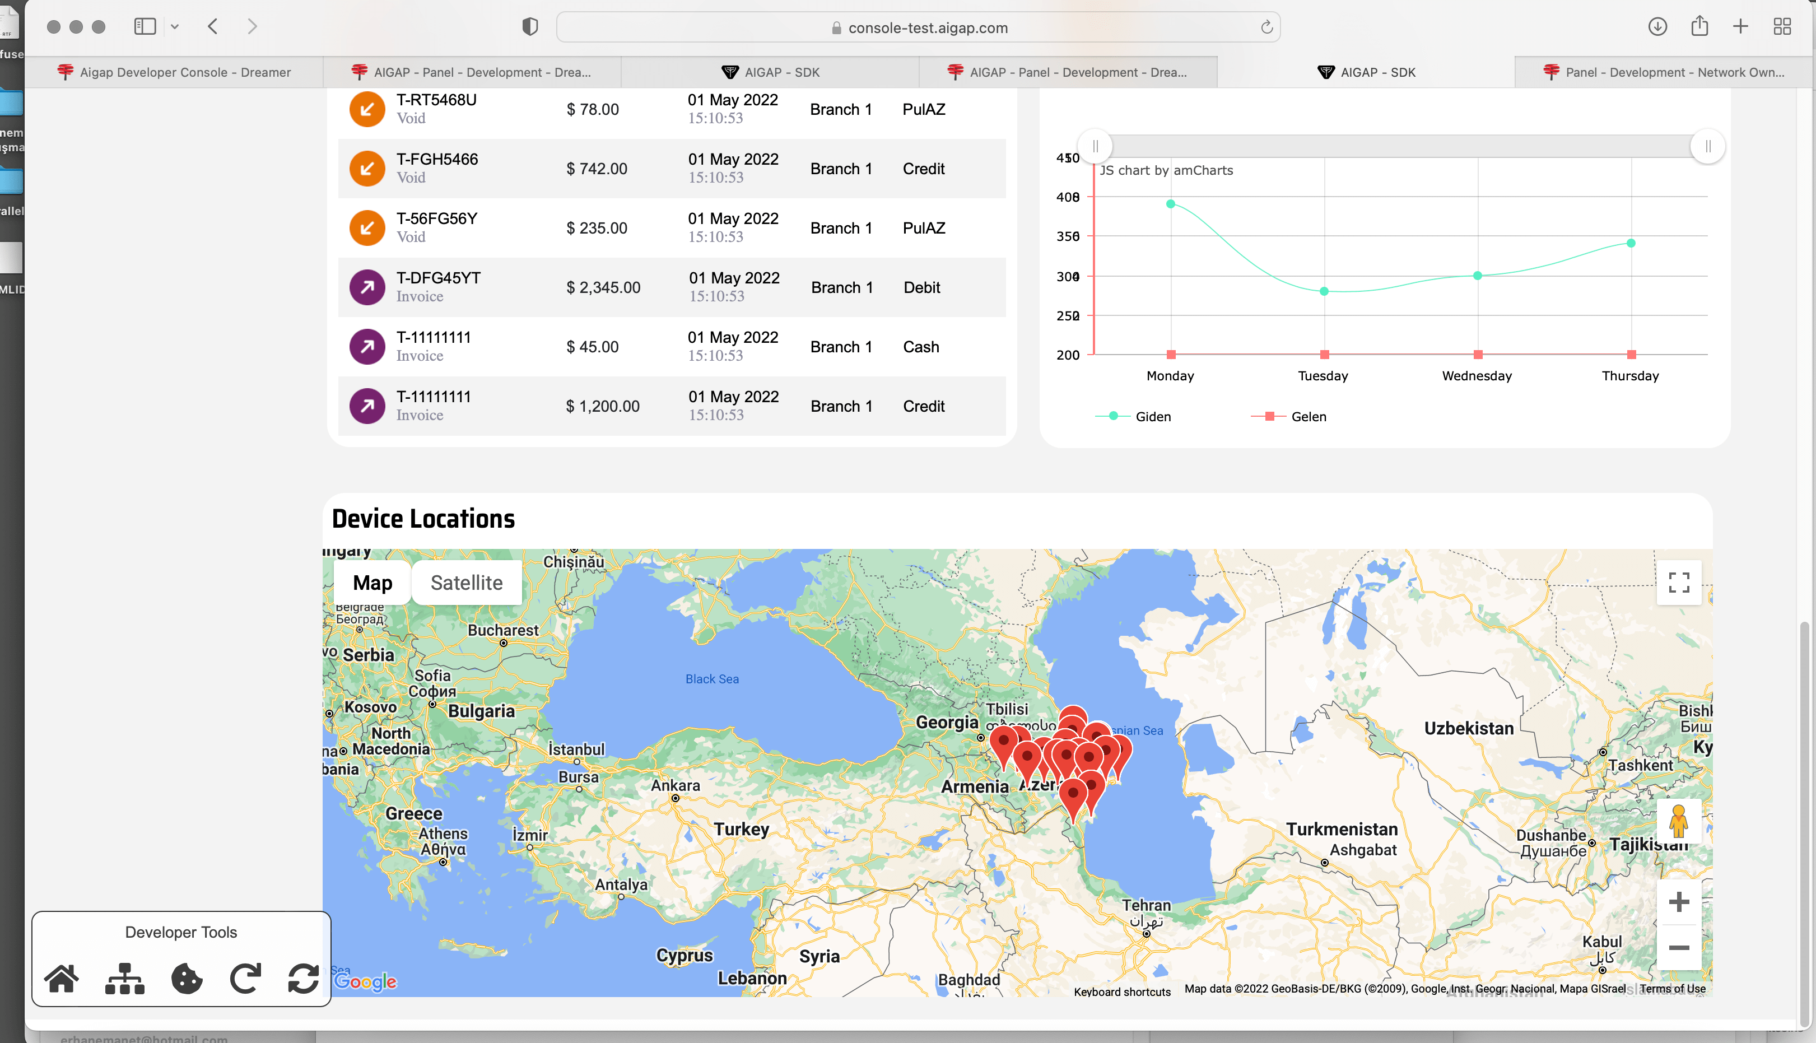Click the orange Void icon for T-FGH5466
The image size is (1816, 1043).
coord(367,169)
